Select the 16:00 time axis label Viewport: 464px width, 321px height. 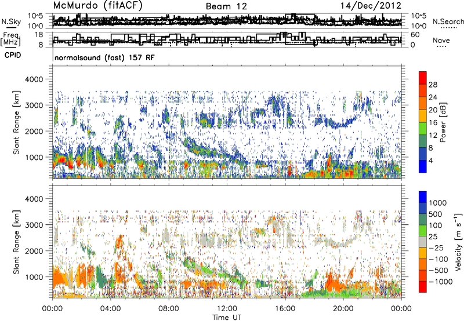tap(285, 309)
